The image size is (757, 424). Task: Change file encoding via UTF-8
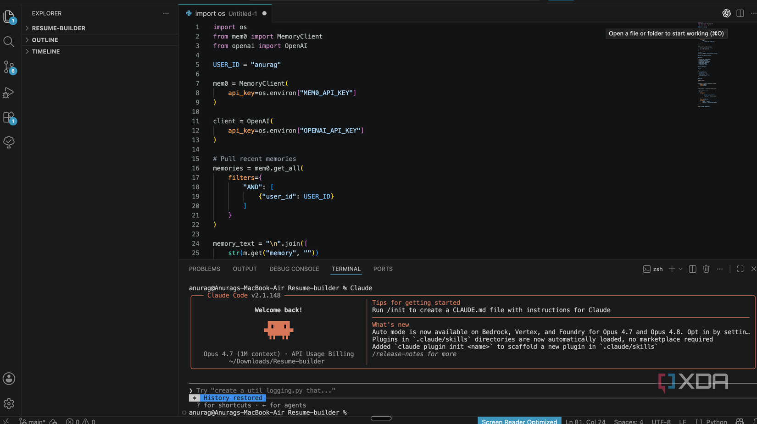pyautogui.click(x=661, y=421)
